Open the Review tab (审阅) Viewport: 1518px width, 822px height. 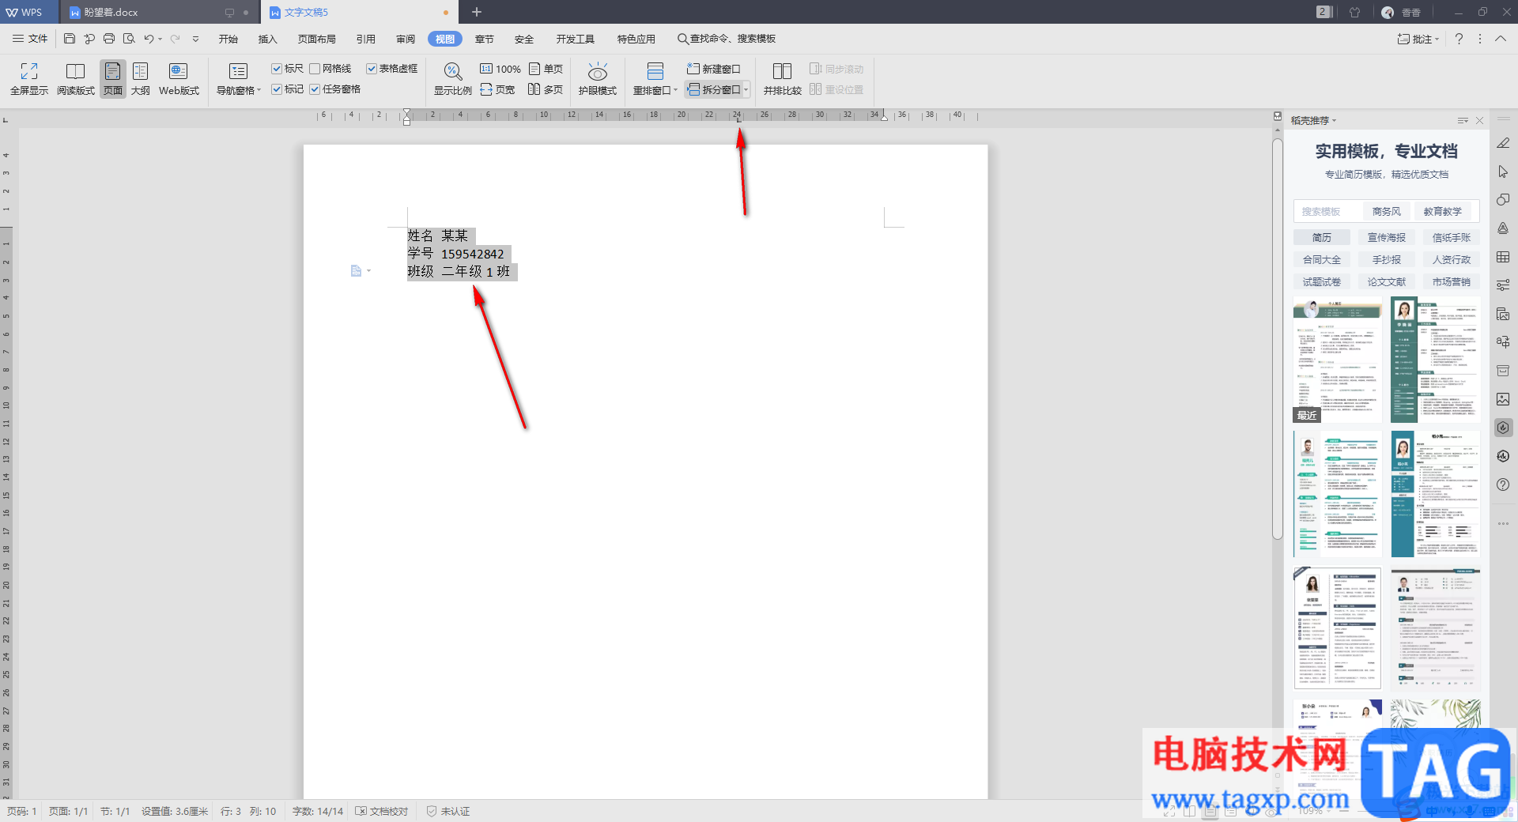click(x=406, y=39)
